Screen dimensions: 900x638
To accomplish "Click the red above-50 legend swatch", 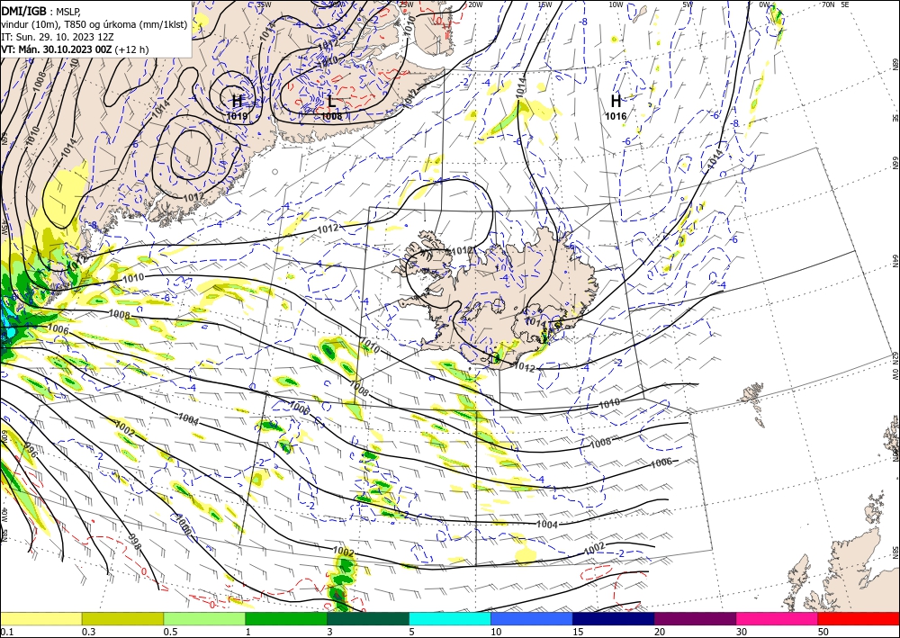I will point(859,618).
